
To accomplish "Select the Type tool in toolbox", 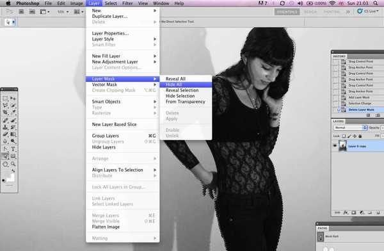I will tap(13, 149).
